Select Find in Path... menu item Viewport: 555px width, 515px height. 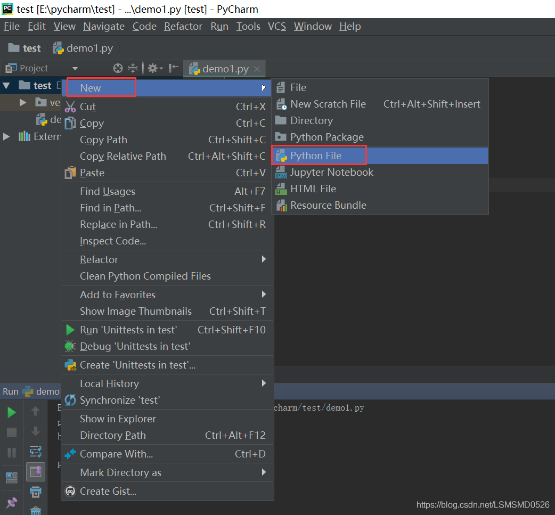tap(167, 208)
